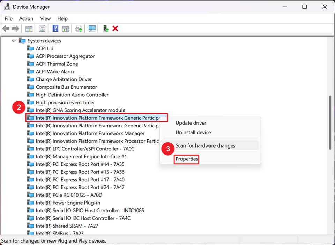The height and width of the screenshot is (245, 335).
Task: Select Intel(R) GNA Scoring Accelerator module
Action: point(80,110)
